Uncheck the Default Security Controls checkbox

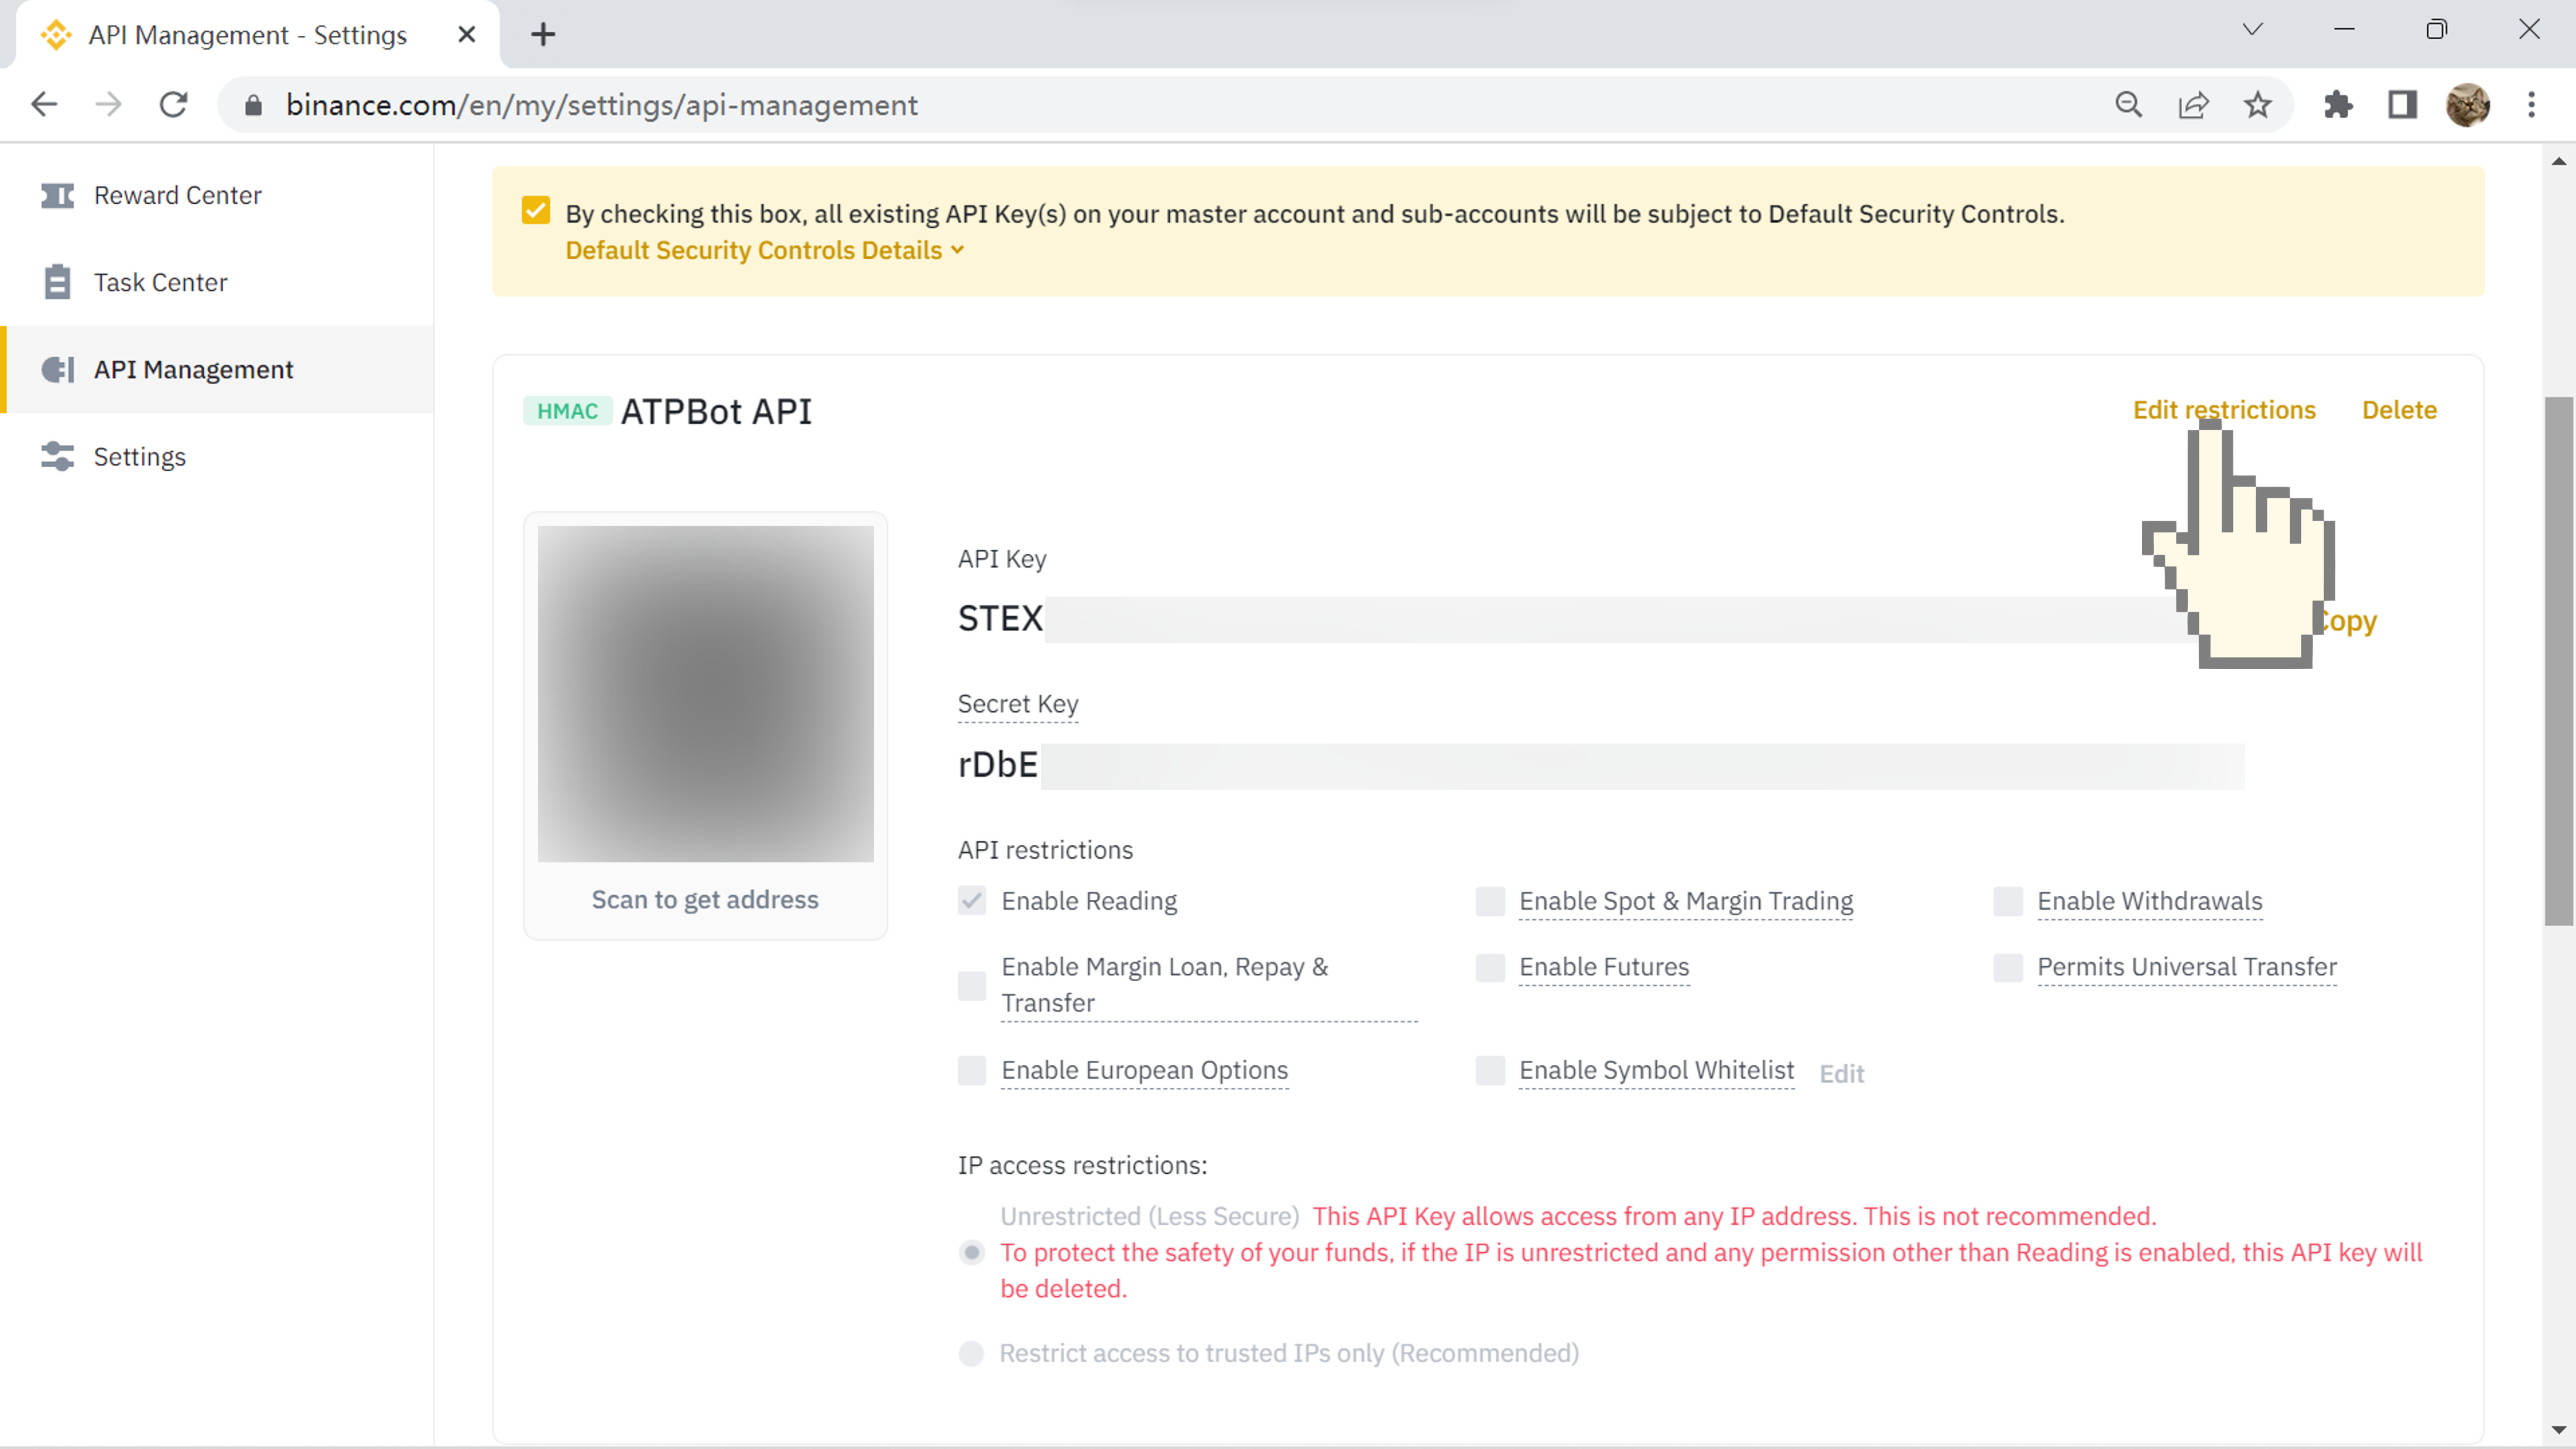[536, 210]
